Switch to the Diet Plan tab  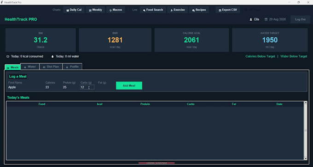coord(51,66)
